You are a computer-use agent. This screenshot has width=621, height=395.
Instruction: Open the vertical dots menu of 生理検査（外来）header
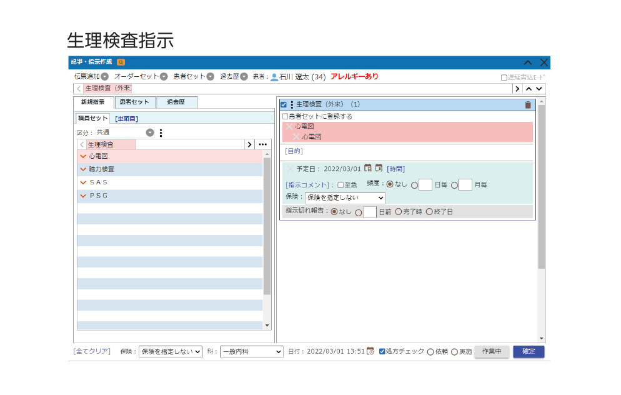(x=292, y=105)
